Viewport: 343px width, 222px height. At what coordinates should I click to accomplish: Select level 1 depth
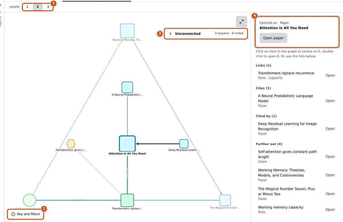(x=27, y=7)
